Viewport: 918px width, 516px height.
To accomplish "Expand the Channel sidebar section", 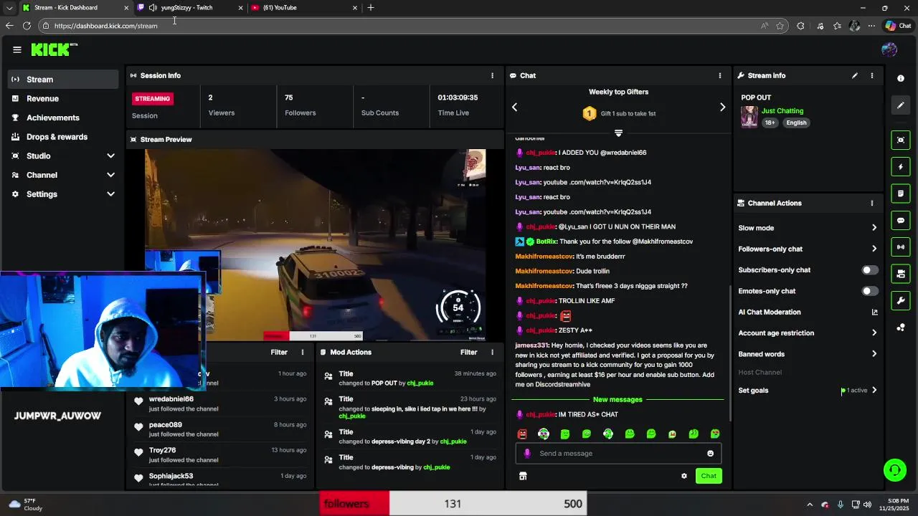I will (110, 175).
